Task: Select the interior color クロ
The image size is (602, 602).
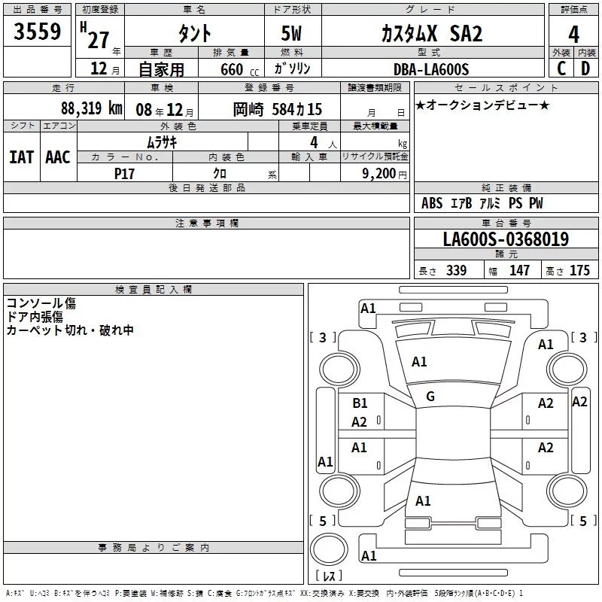Action: click(x=220, y=174)
